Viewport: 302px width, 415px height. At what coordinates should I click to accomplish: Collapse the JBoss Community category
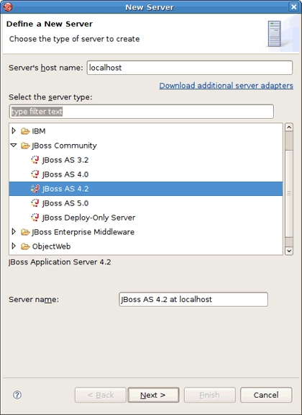[x=14, y=146]
